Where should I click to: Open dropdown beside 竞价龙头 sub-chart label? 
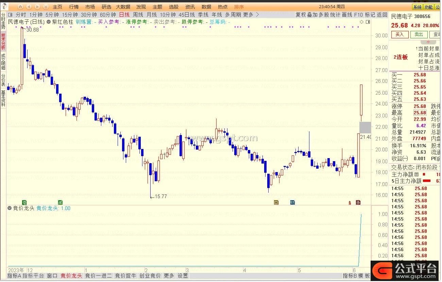click(10, 208)
